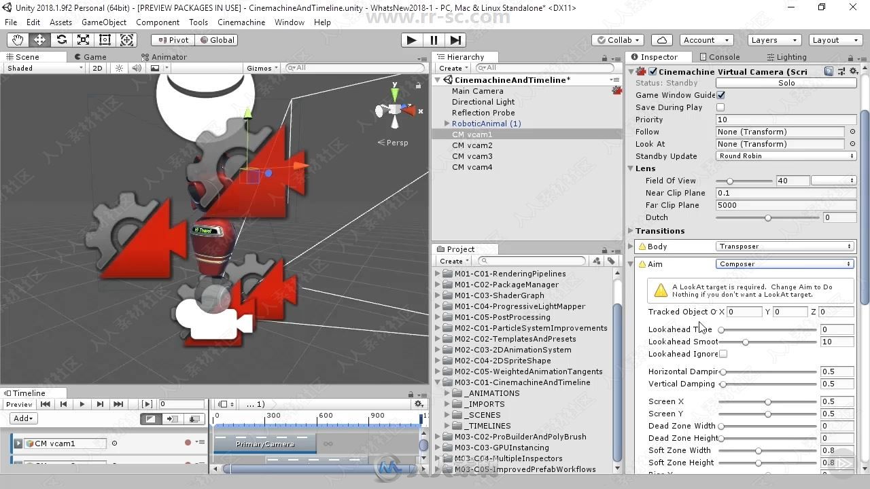The height and width of the screenshot is (489, 870).
Task: Open Follow object picker circle
Action: click(852, 132)
